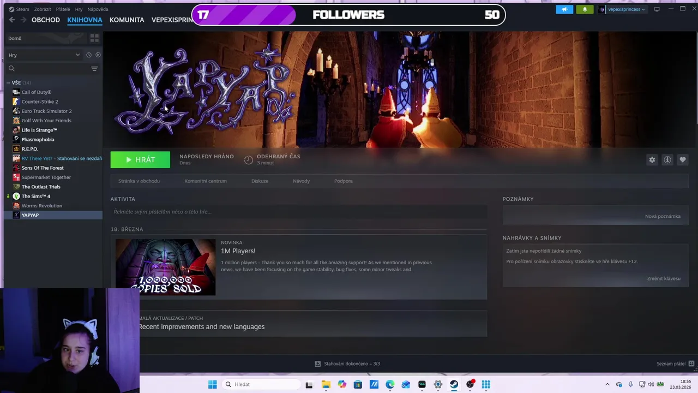The height and width of the screenshot is (393, 698).
Task: Click Změnit klávesu button
Action: pos(664,279)
